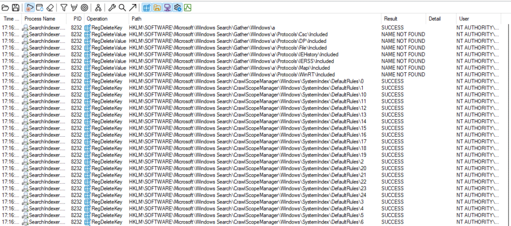Viewport: 511px width, 226px height.
Task: Show the Process Tree
Action: point(98,7)
